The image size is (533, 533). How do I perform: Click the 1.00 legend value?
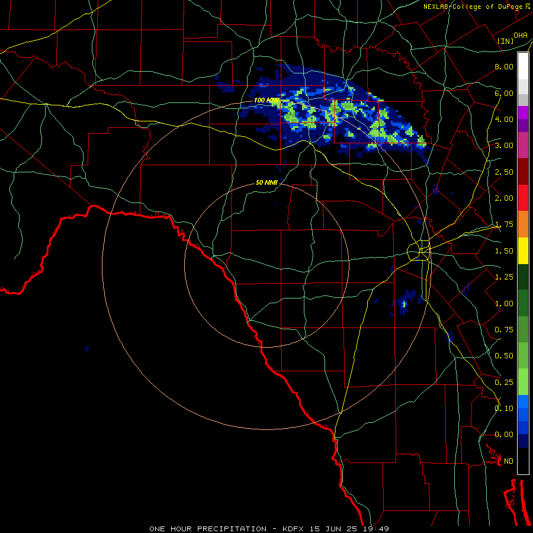coord(504,304)
